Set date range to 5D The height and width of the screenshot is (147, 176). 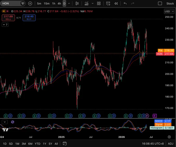tap(11, 144)
